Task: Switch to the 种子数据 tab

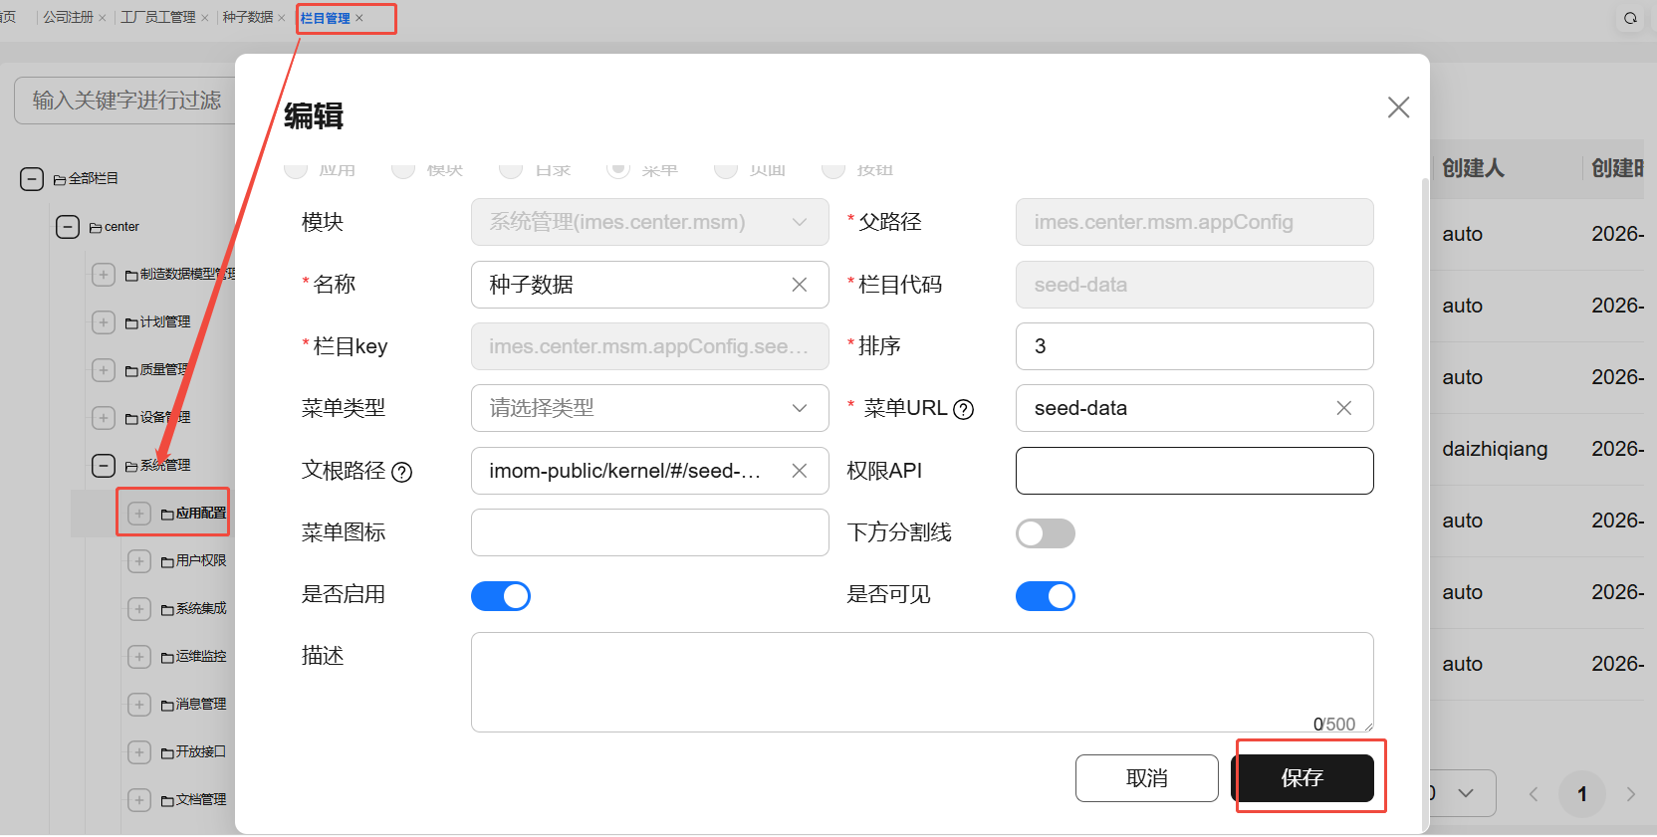Action: click(248, 18)
